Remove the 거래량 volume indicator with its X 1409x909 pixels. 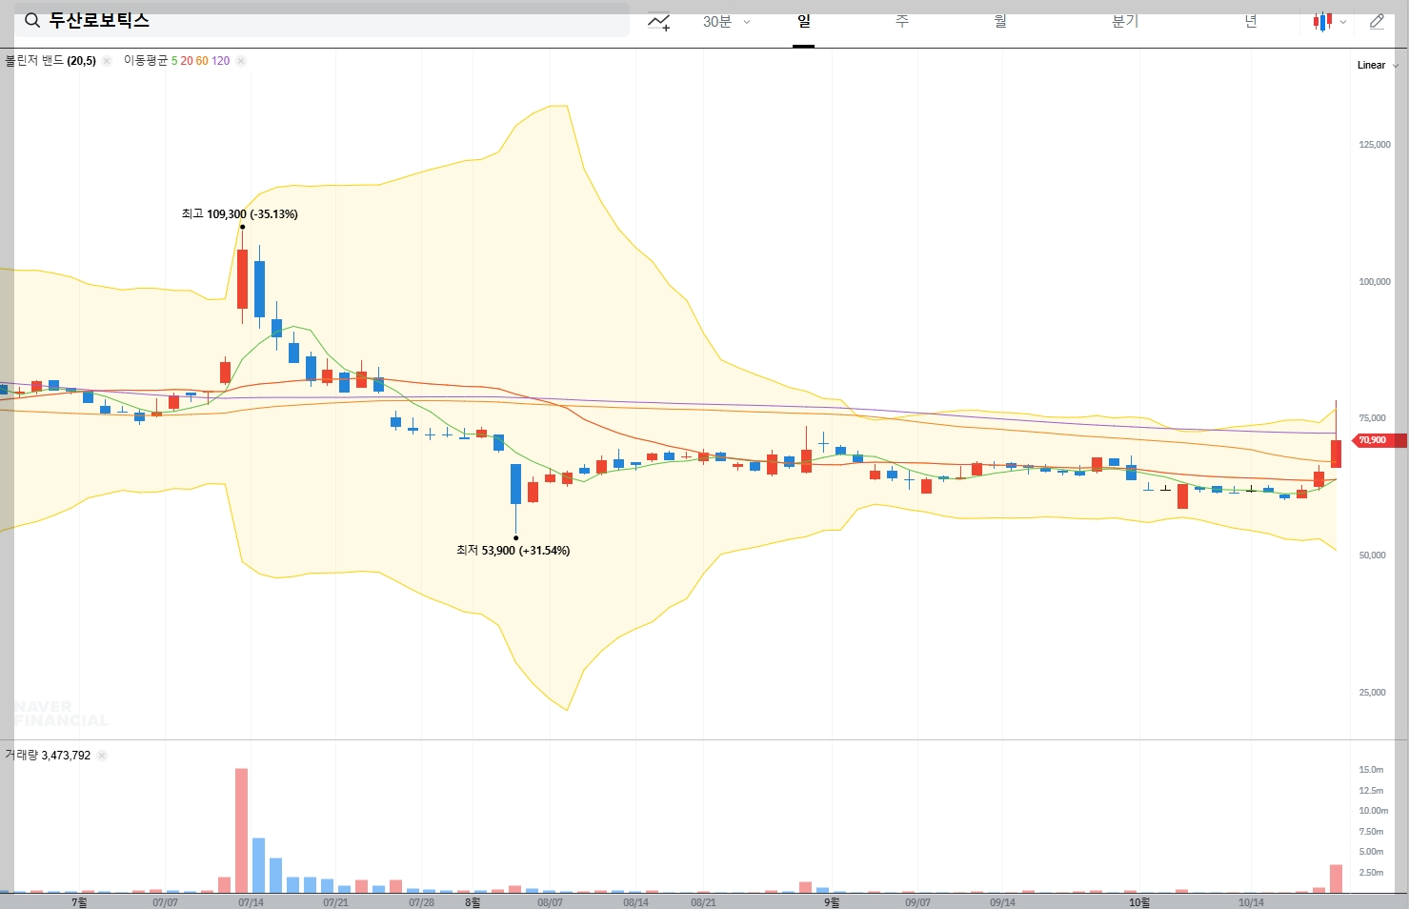click(x=102, y=756)
